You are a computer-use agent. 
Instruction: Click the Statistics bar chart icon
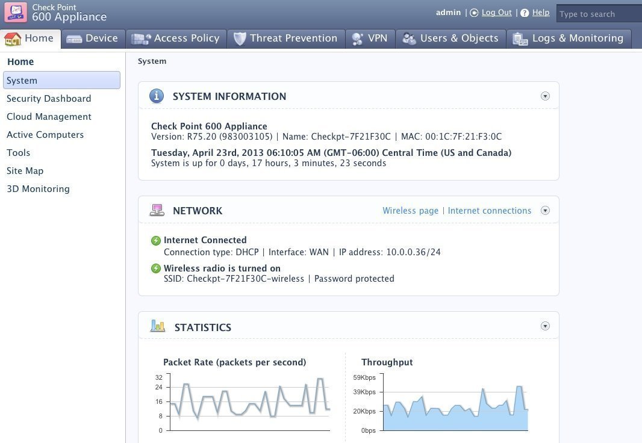click(x=158, y=327)
